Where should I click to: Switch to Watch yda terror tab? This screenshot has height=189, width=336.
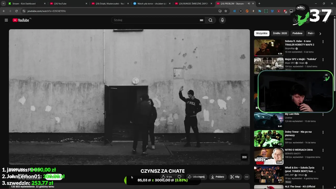click(x=152, y=4)
